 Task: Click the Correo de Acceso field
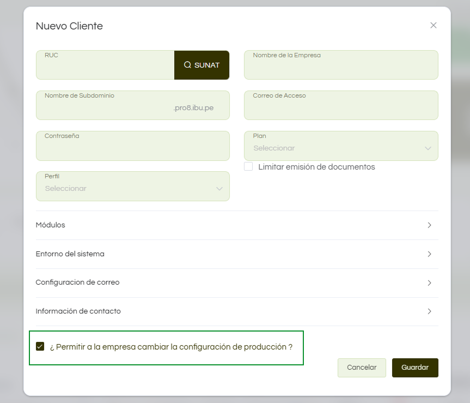(341, 108)
